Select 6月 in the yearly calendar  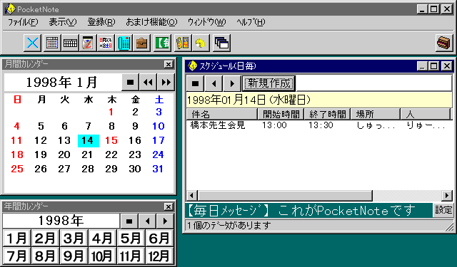point(159,239)
